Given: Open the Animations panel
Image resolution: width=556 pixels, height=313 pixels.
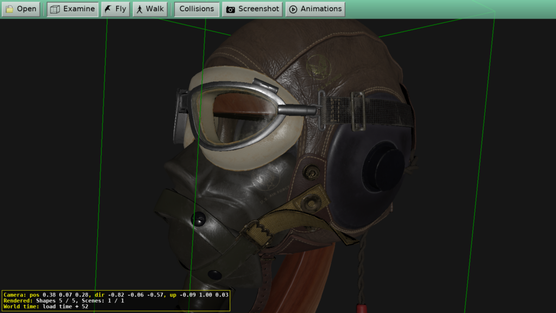Looking at the screenshot, I should (x=315, y=9).
